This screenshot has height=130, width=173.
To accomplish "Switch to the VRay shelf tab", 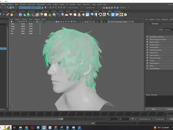I will click(x=110, y=11).
